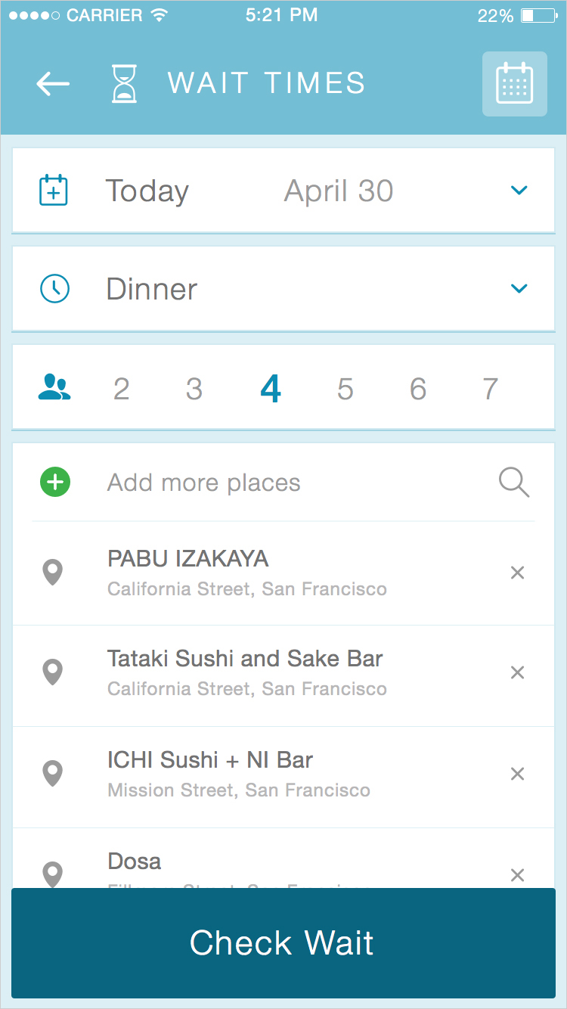Screen dimensions: 567x1009
Task: Select party size 2
Action: [x=121, y=389]
